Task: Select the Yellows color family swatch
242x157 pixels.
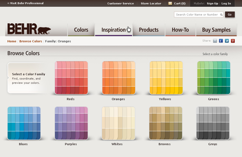Action: pyautogui.click(x=166, y=78)
